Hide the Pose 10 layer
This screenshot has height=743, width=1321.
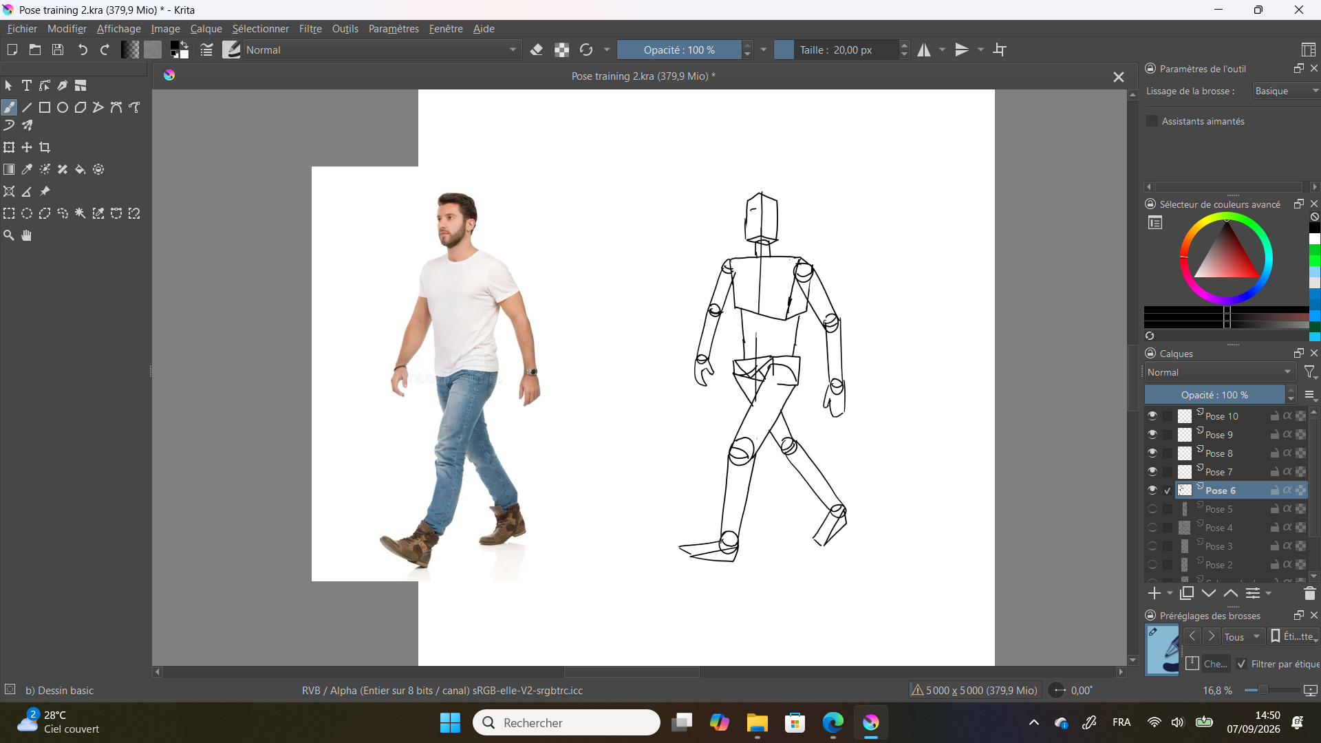tap(1152, 416)
